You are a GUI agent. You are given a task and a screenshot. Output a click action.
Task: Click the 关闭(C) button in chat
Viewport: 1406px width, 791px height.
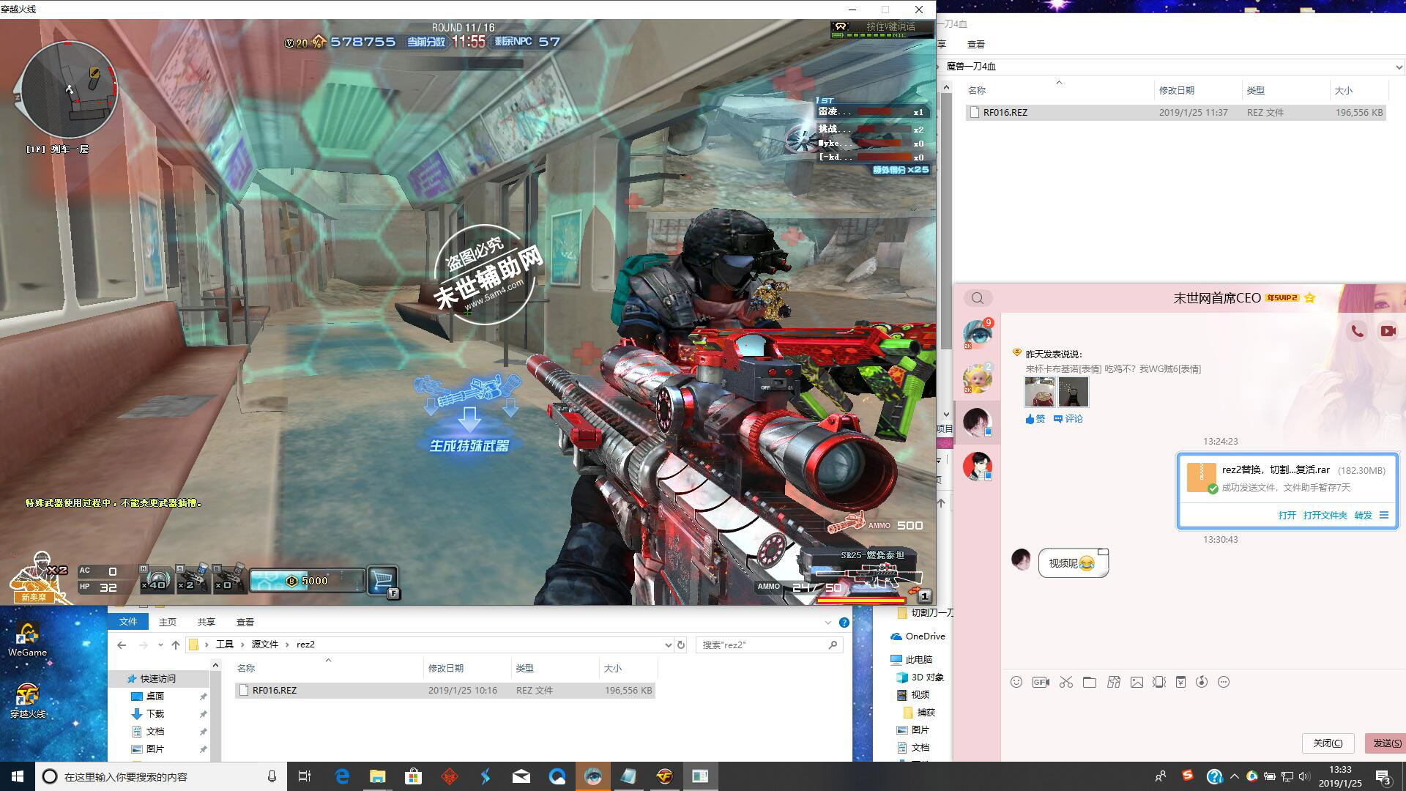pyautogui.click(x=1328, y=743)
